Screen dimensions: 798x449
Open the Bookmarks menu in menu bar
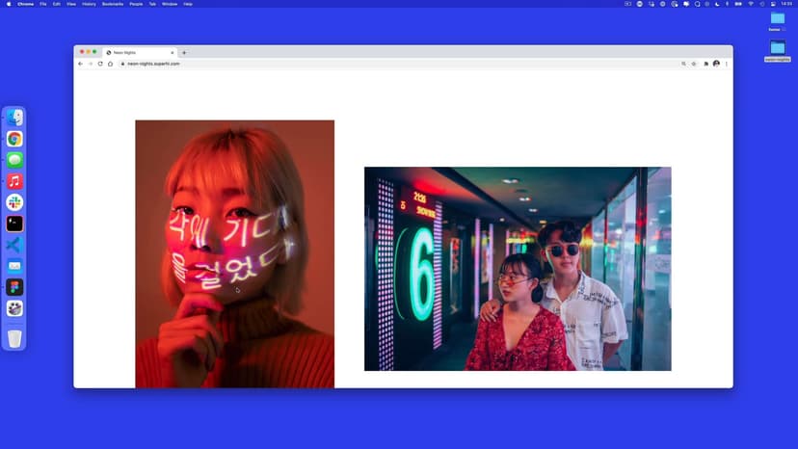coord(114,4)
